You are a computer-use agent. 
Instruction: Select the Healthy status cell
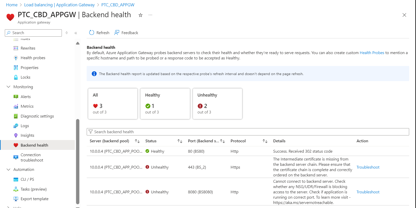(155, 151)
